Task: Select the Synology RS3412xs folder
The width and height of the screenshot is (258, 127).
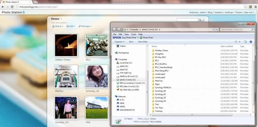Action: pos(163,87)
